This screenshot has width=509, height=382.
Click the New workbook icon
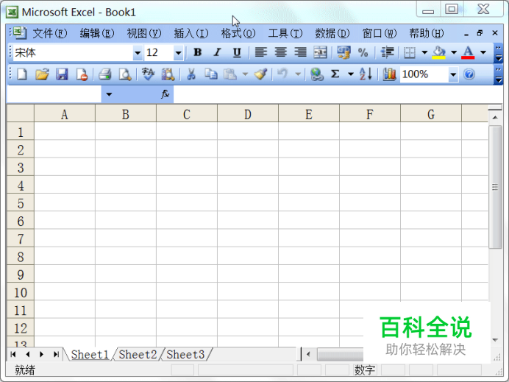[x=22, y=74]
